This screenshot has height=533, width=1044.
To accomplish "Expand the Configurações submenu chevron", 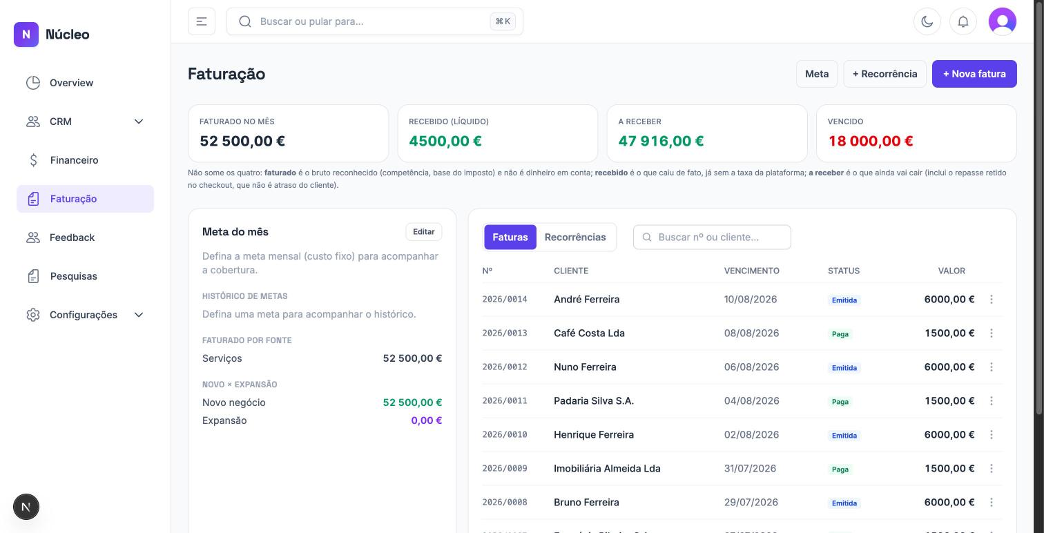I will (x=139, y=315).
